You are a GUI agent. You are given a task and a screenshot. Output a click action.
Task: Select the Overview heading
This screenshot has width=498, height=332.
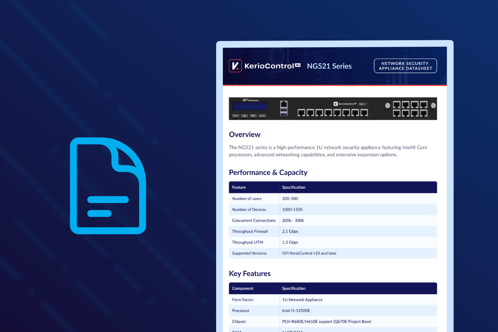click(x=245, y=135)
